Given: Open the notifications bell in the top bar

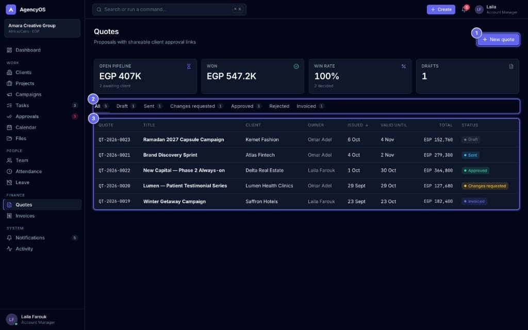Looking at the screenshot, I should coord(464,9).
